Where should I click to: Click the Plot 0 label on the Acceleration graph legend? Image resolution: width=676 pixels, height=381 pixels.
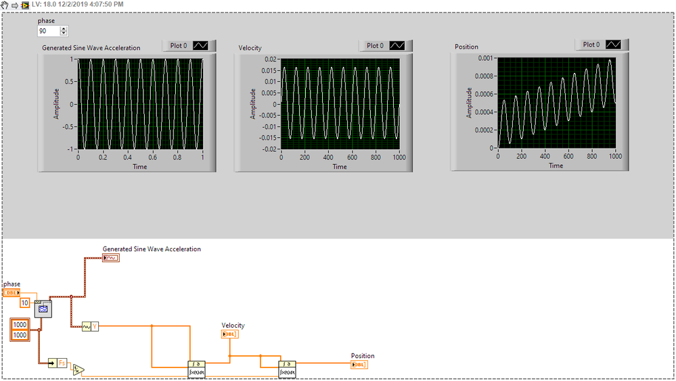tap(179, 46)
